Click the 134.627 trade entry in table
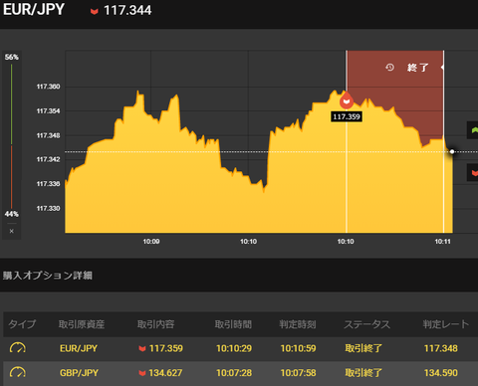This screenshot has height=386, width=478. tap(165, 373)
